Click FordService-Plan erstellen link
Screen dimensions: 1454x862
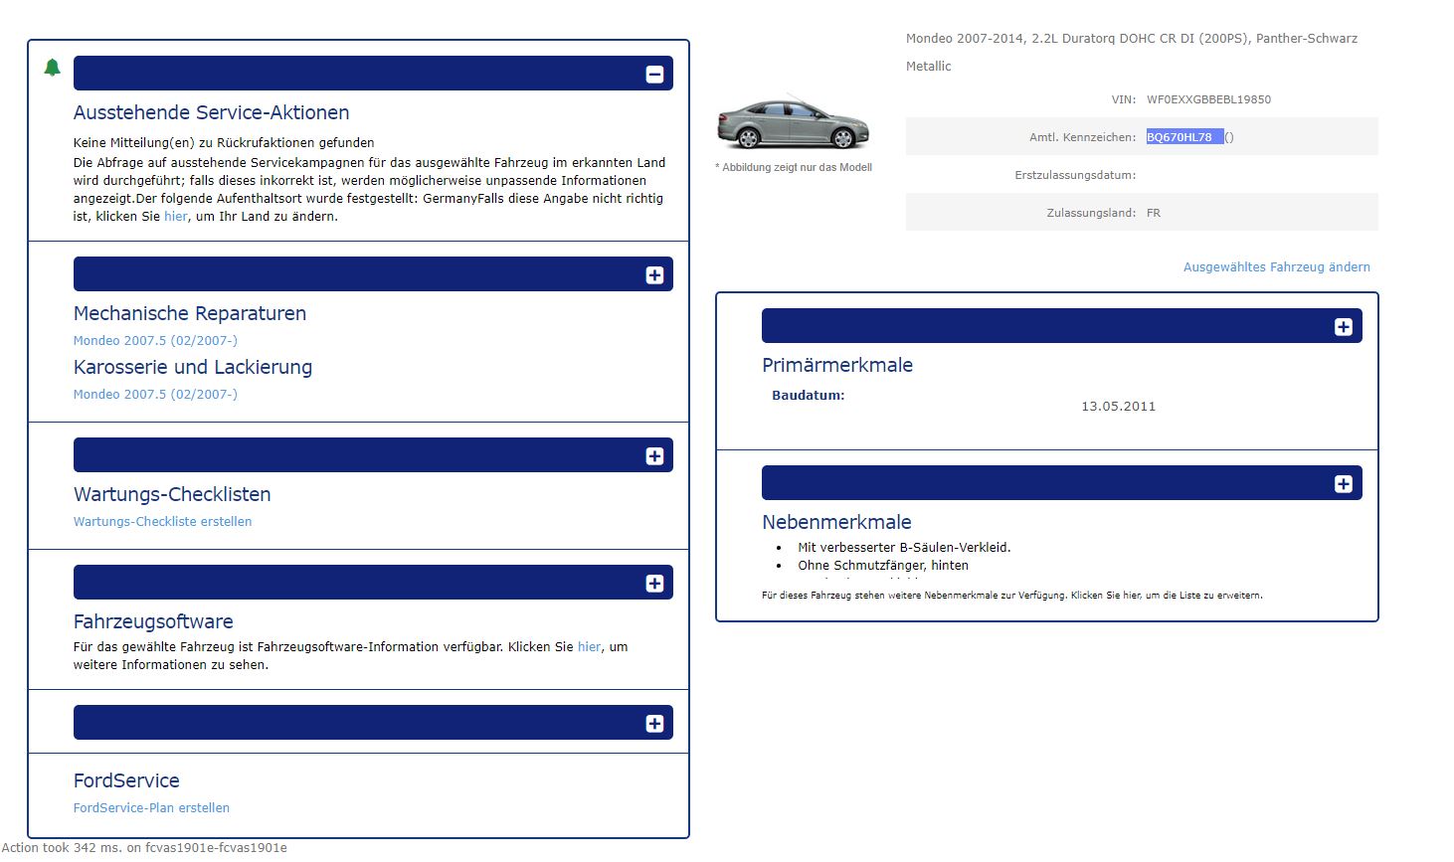[151, 808]
